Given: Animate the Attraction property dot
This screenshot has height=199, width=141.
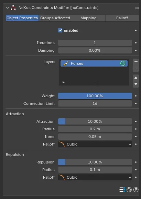Looking at the screenshot, I should (136, 121).
